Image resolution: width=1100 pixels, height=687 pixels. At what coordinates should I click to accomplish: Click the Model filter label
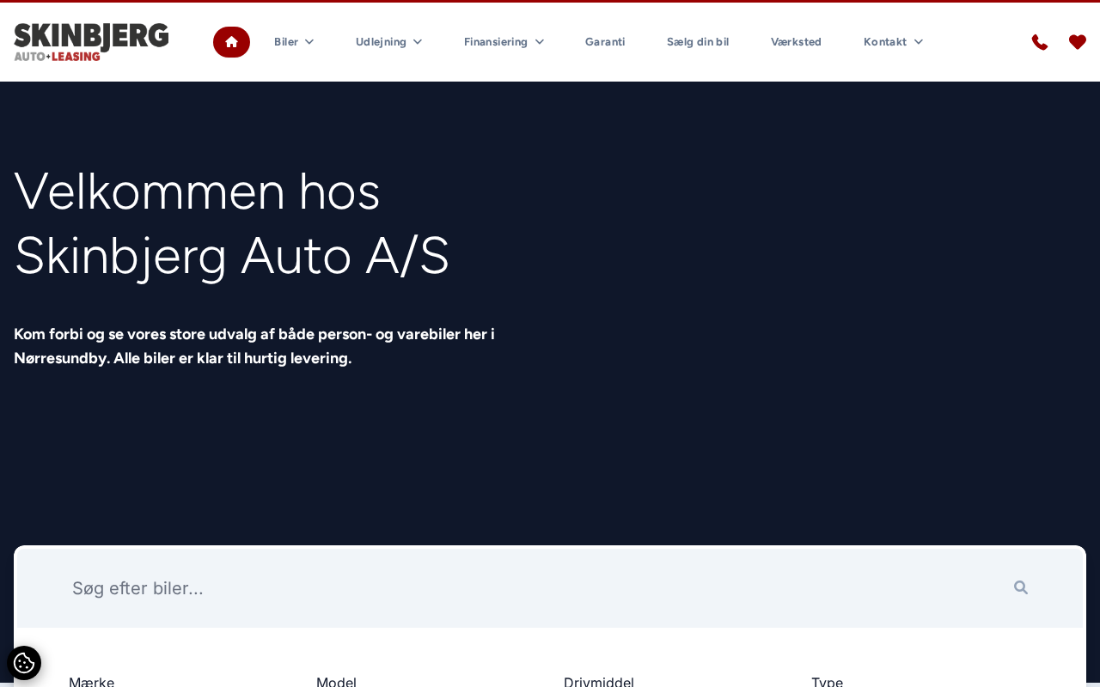pos(336,682)
